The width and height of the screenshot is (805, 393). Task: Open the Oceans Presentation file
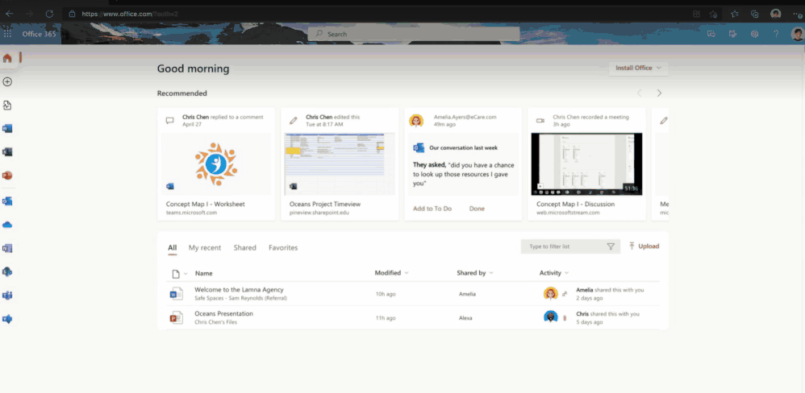223,313
